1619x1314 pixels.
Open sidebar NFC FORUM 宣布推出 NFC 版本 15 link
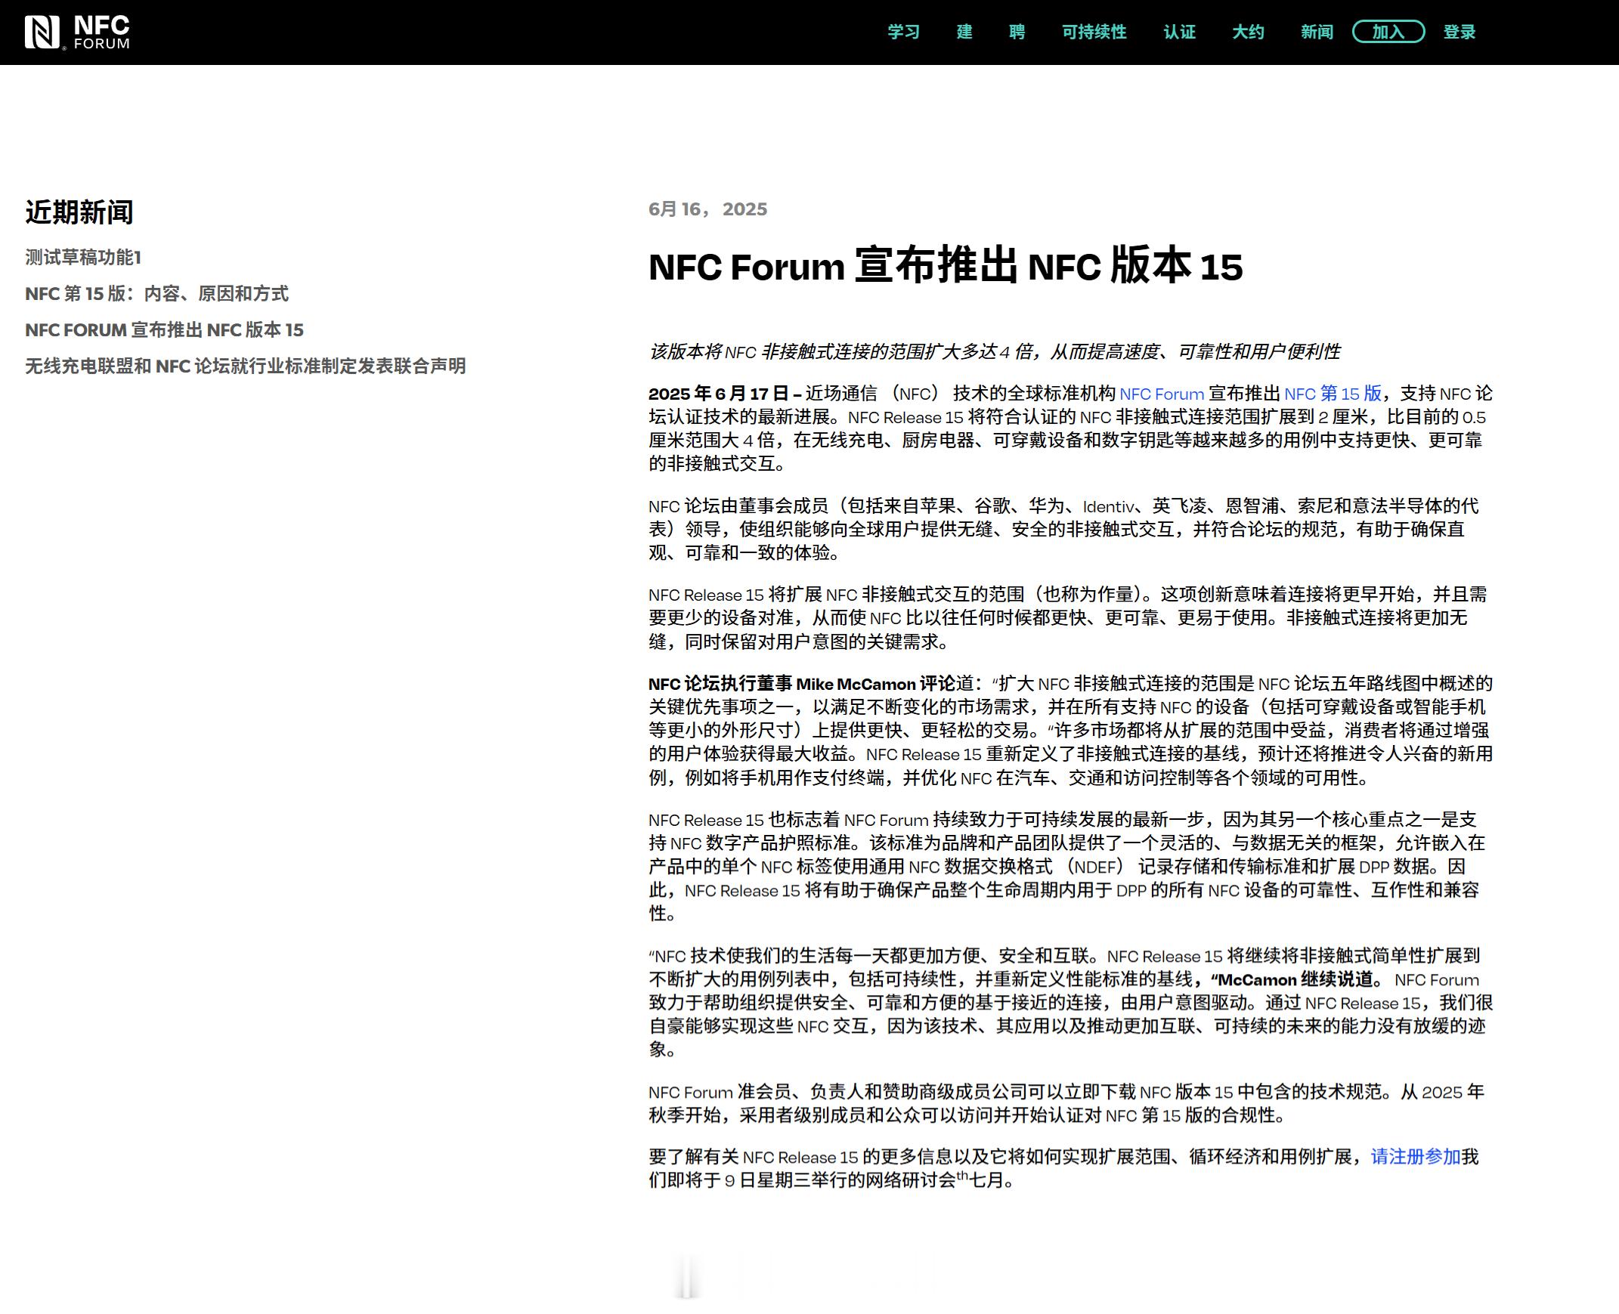[164, 330]
